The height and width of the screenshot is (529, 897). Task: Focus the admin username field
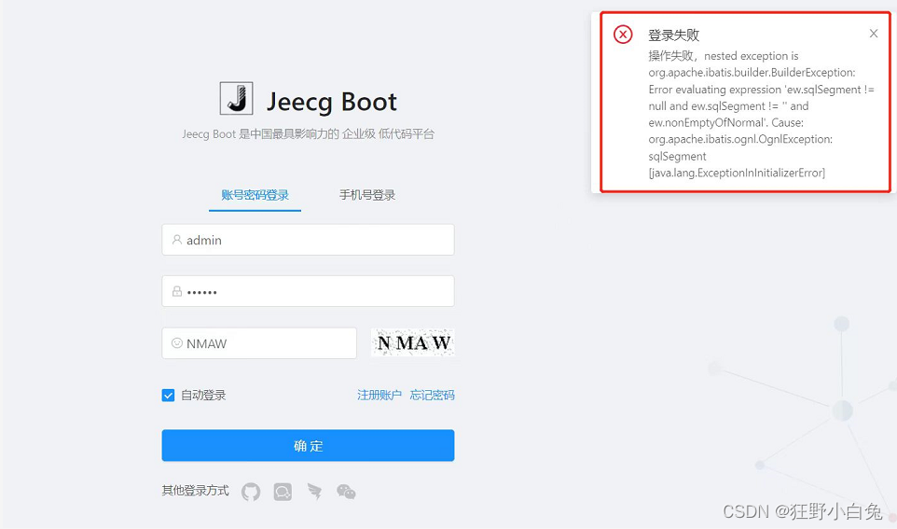308,240
